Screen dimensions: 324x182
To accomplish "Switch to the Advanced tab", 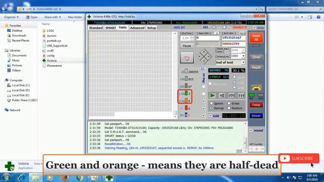I will (137, 28).
